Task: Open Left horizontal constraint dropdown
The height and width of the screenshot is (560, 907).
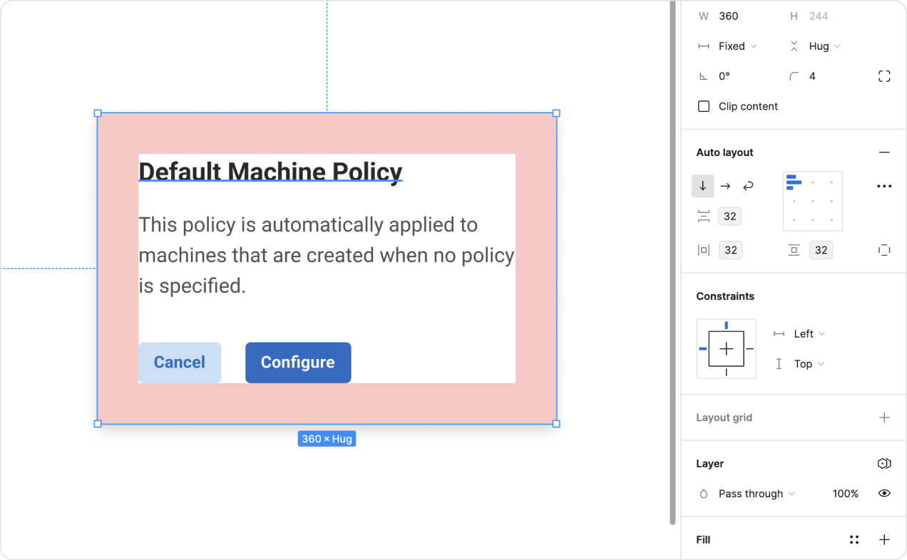Action: click(809, 334)
